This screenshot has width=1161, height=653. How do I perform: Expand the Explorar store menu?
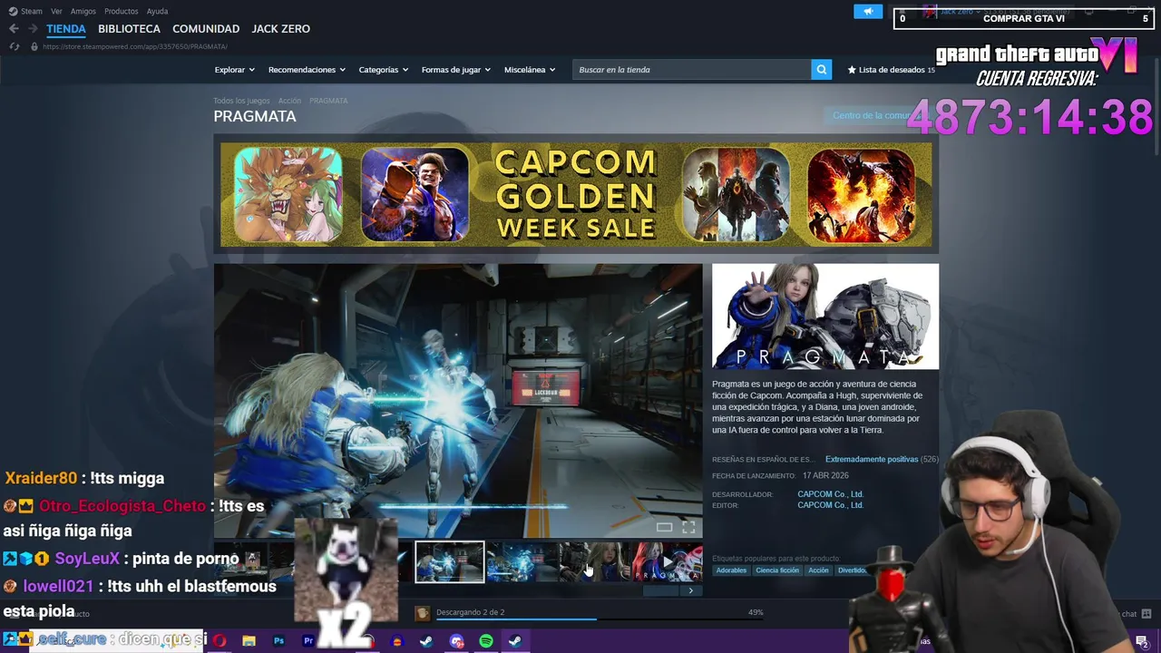click(x=234, y=70)
